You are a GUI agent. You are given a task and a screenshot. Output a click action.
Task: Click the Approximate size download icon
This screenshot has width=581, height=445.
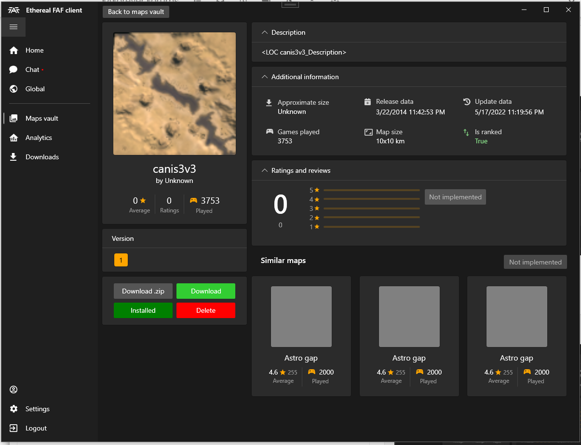point(269,103)
